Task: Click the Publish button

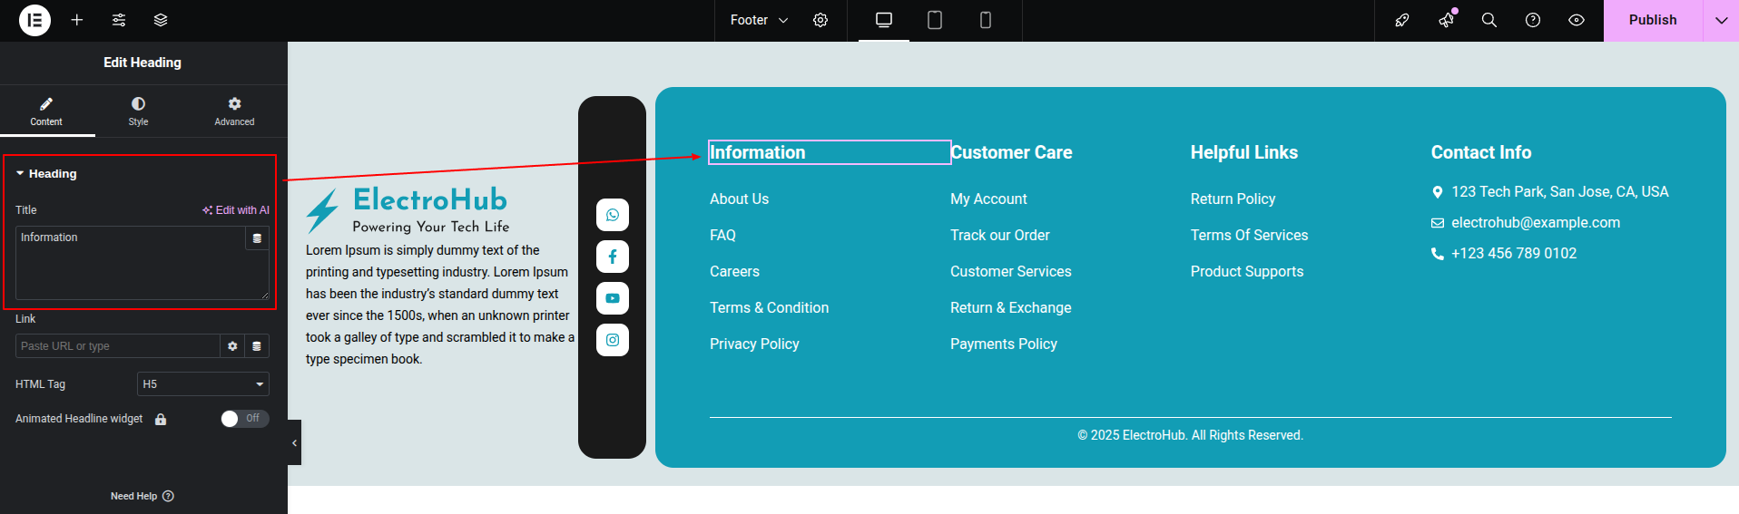Action: [1652, 20]
